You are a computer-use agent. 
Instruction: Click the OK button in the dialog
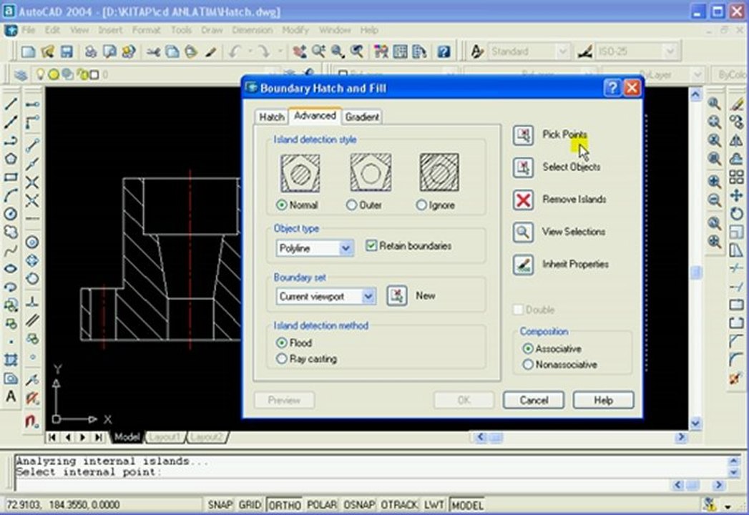(464, 401)
